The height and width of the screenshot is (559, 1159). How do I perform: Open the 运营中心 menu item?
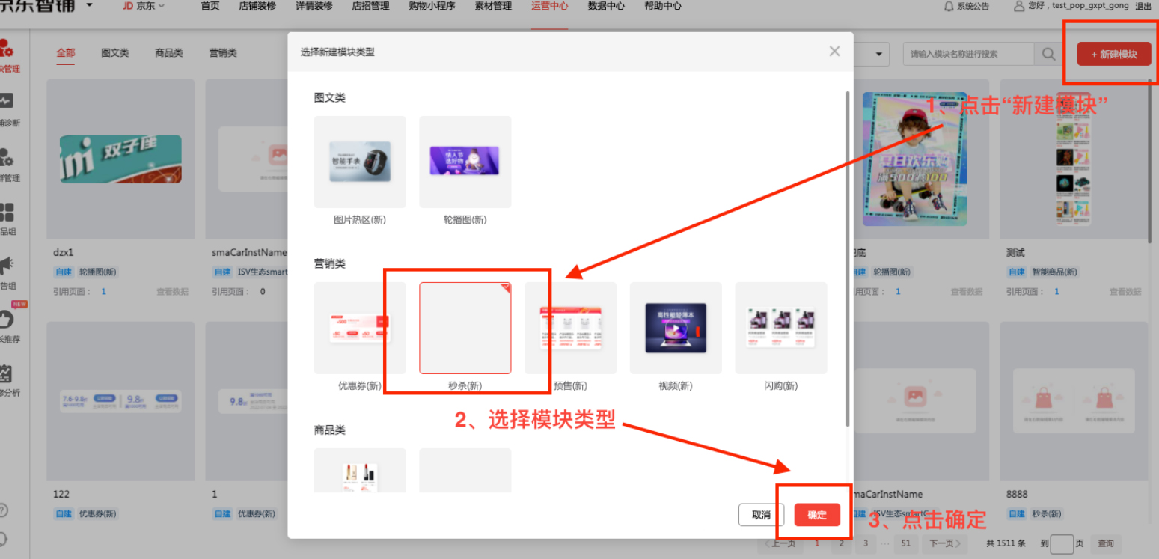point(550,7)
